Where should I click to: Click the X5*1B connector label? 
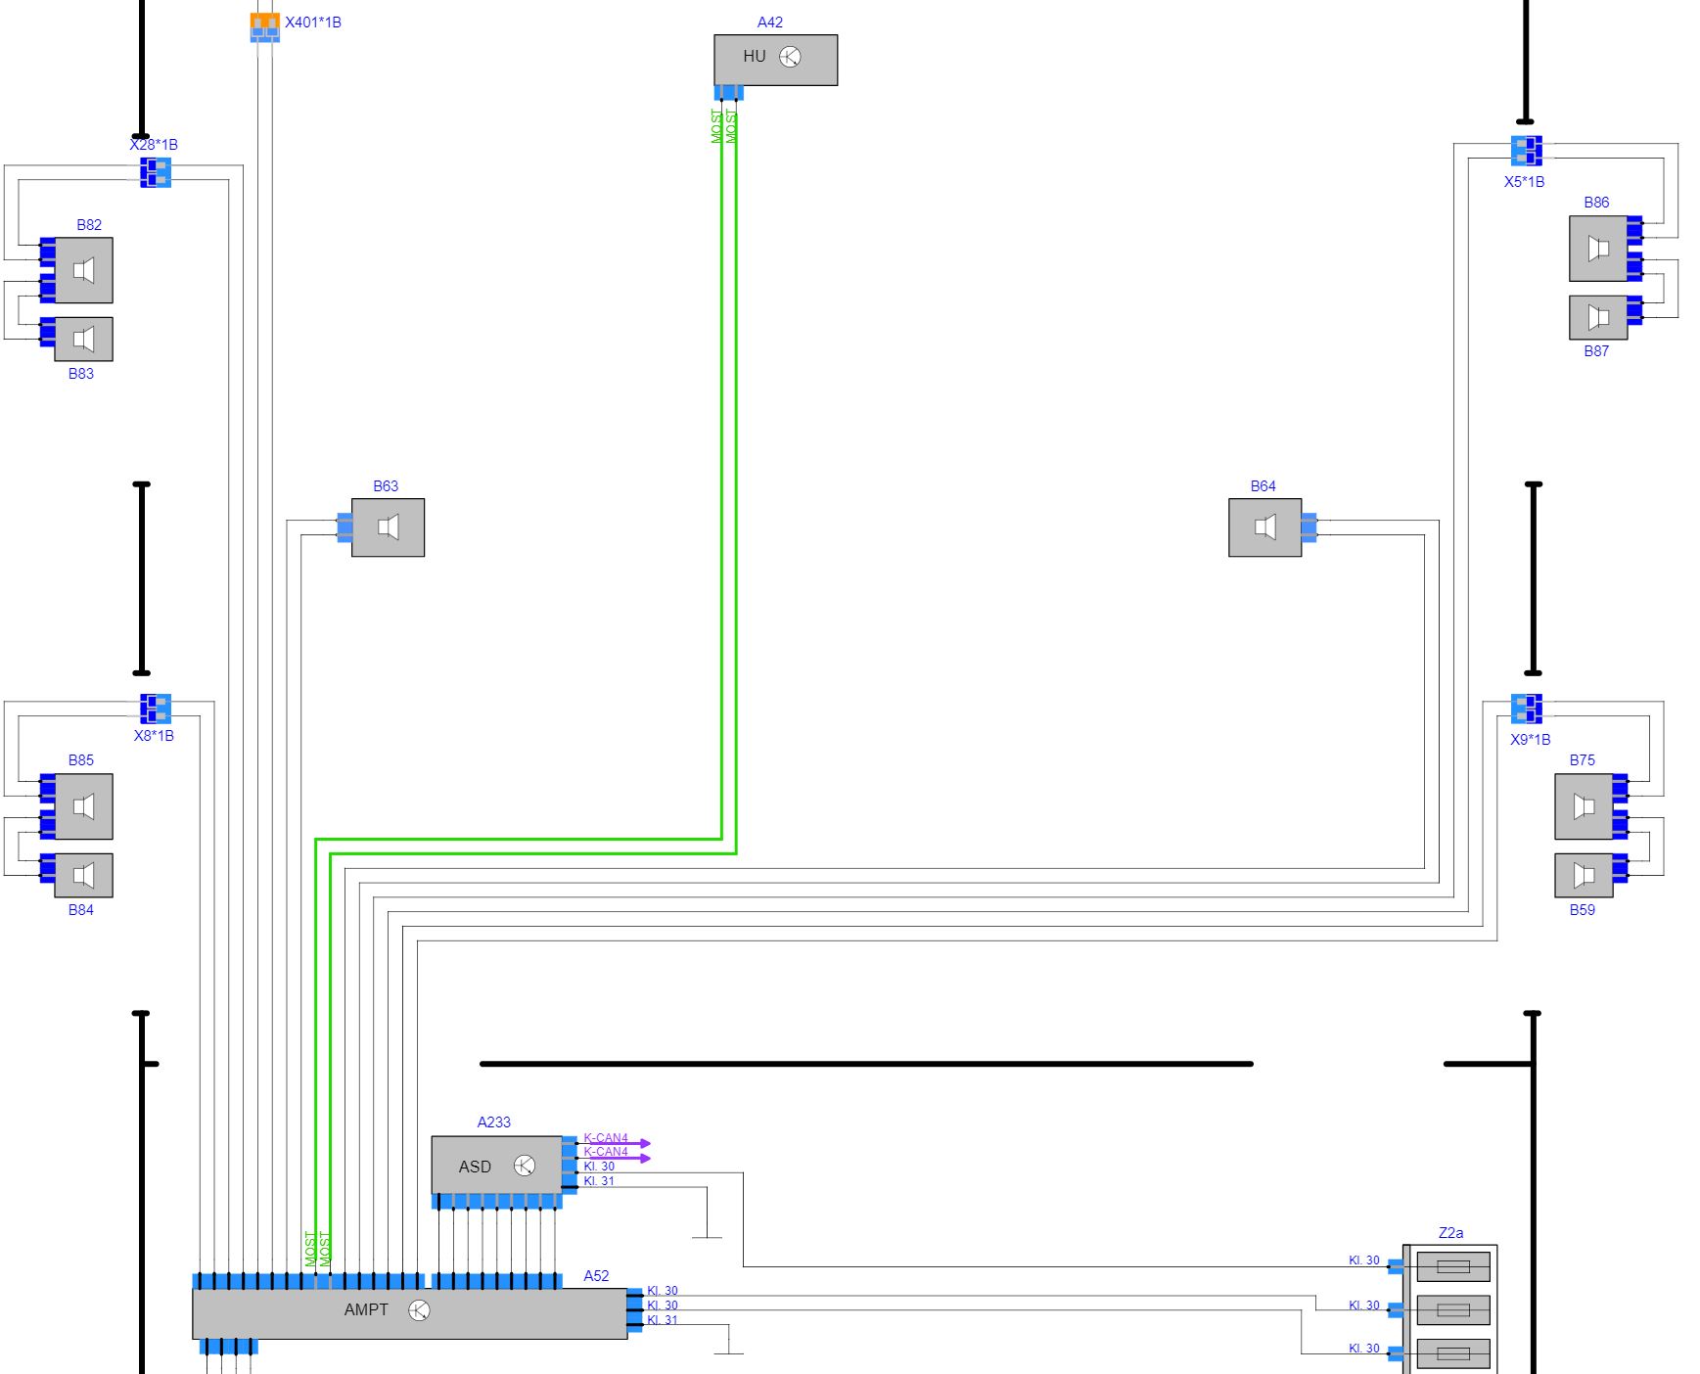point(1525,182)
